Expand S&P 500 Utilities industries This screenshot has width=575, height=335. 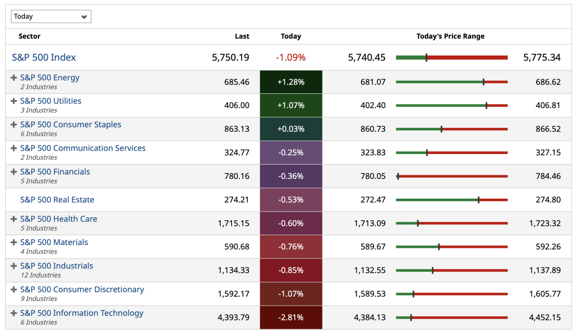pos(14,101)
